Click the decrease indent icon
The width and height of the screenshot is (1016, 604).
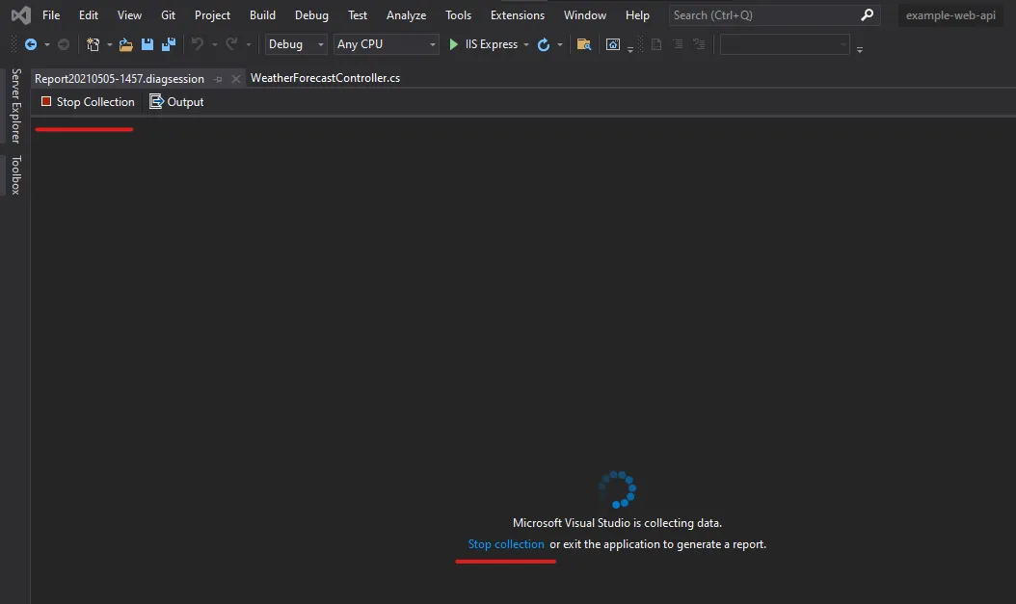678,44
